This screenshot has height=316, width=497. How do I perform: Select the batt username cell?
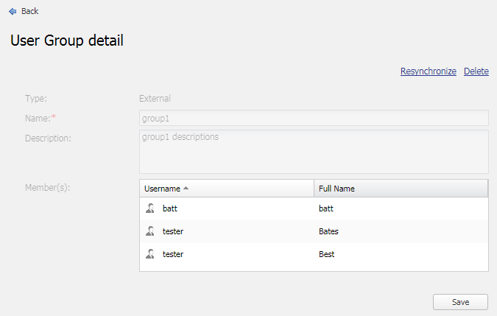tap(170, 208)
